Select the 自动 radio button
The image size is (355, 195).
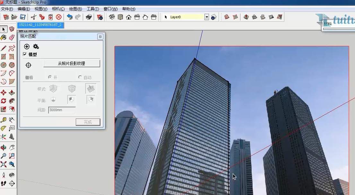(80, 77)
